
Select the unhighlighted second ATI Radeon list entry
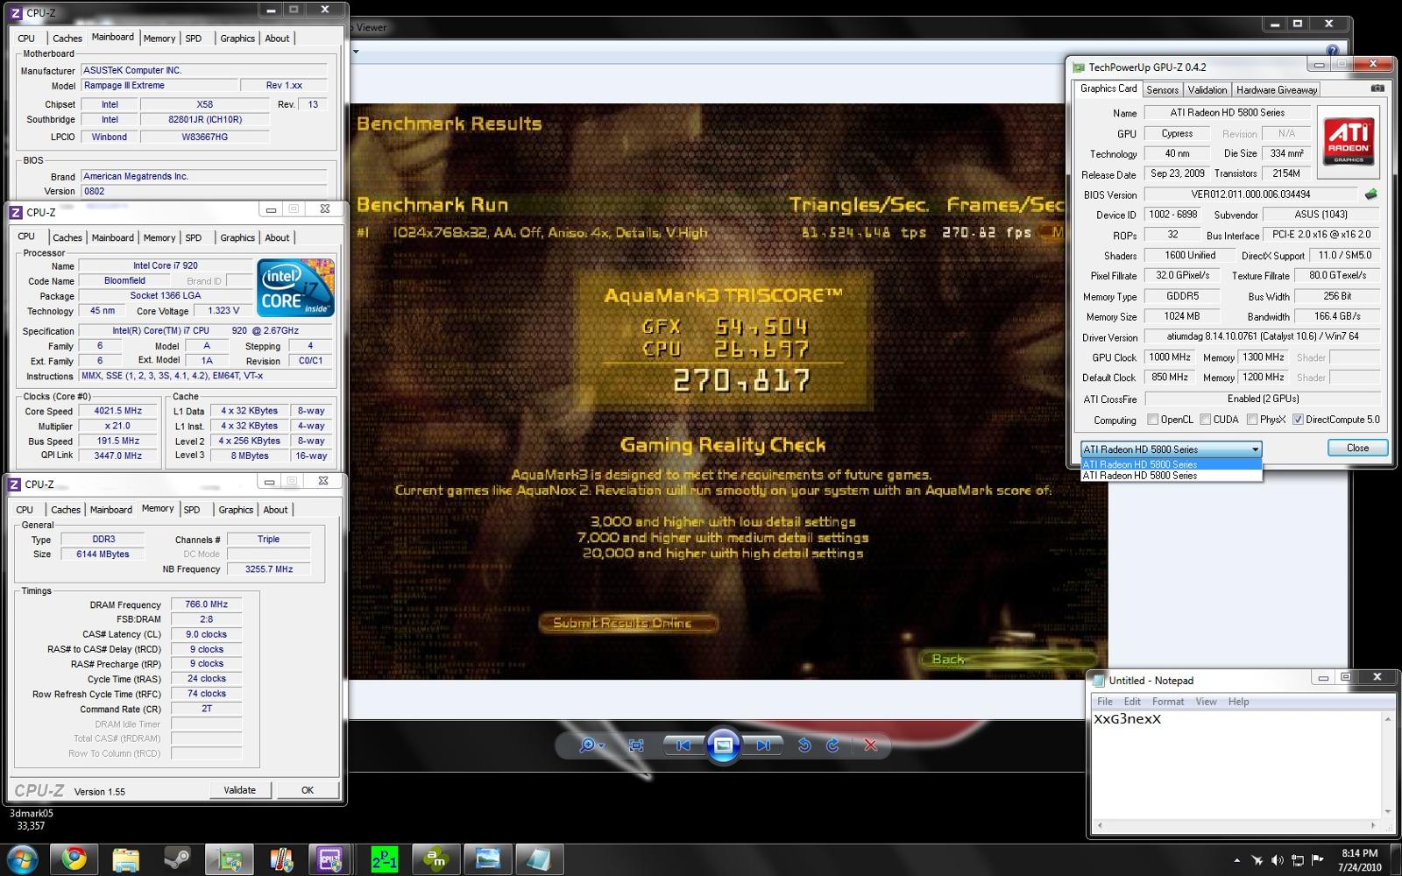pyautogui.click(x=1171, y=476)
